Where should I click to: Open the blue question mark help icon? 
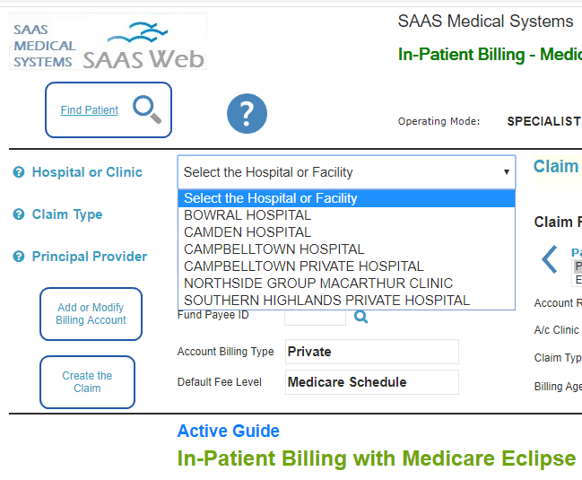[x=247, y=114]
